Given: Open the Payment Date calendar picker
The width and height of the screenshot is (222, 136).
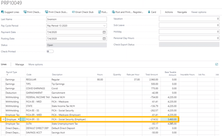Looking at the screenshot, I should coord(104,32).
